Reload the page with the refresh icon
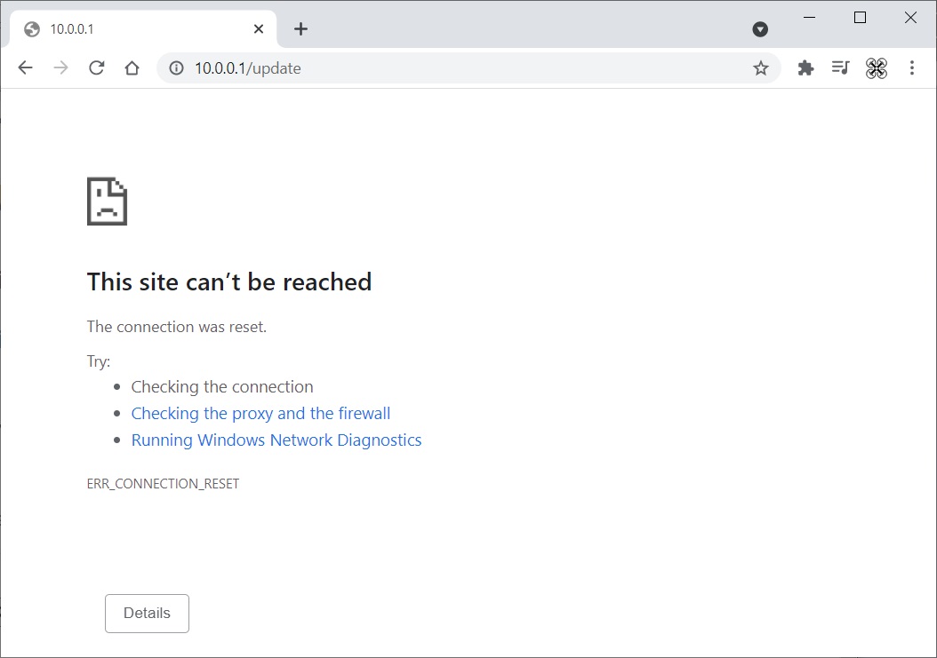The image size is (937, 658). tap(96, 68)
